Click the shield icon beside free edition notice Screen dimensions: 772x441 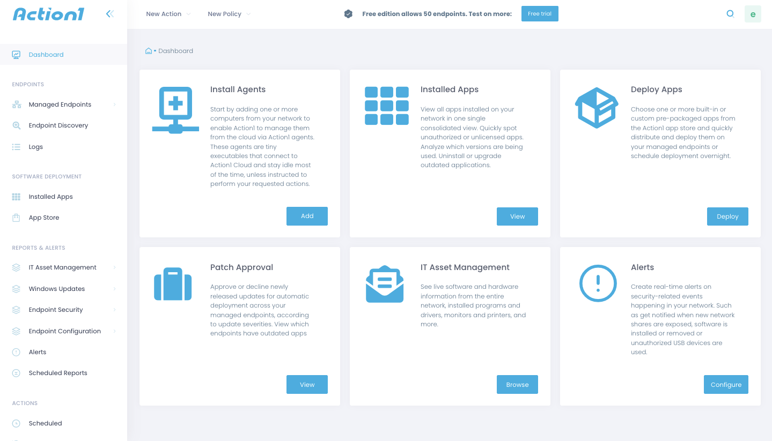tap(348, 14)
